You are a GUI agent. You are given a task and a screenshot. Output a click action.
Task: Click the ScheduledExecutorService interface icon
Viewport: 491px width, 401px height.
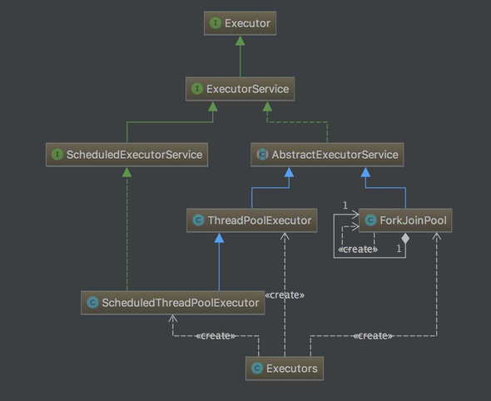tap(57, 155)
